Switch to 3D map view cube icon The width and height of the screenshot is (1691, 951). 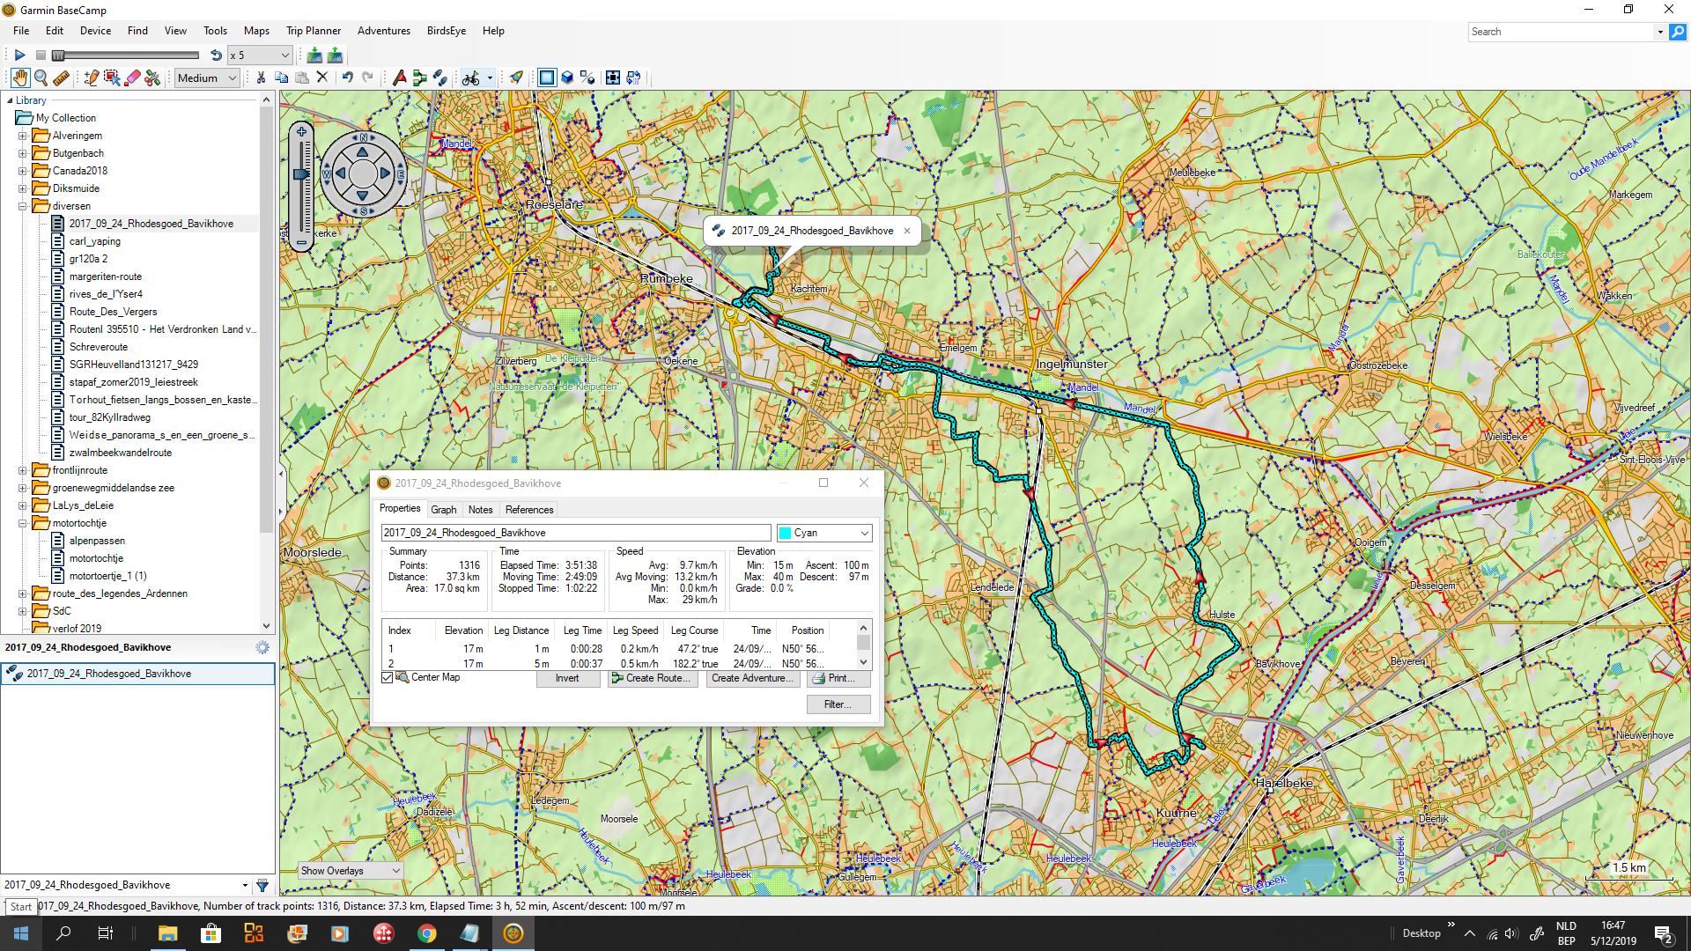[567, 77]
